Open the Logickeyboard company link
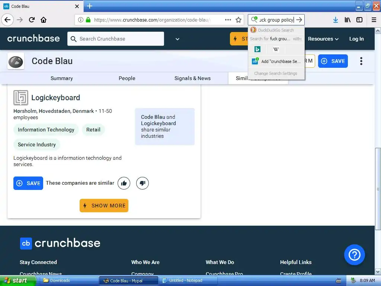Screen dimensions: 381x286 56,98
